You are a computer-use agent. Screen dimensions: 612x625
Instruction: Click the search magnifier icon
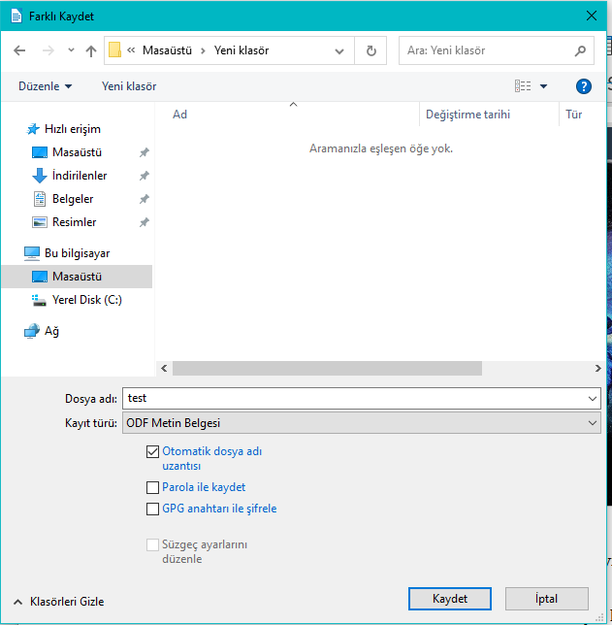coord(580,50)
